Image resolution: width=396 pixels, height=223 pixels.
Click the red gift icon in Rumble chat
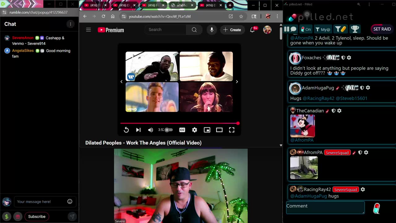(x=18, y=216)
